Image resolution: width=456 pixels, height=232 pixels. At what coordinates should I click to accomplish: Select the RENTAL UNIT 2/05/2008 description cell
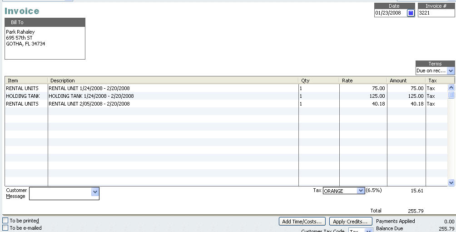(173, 104)
